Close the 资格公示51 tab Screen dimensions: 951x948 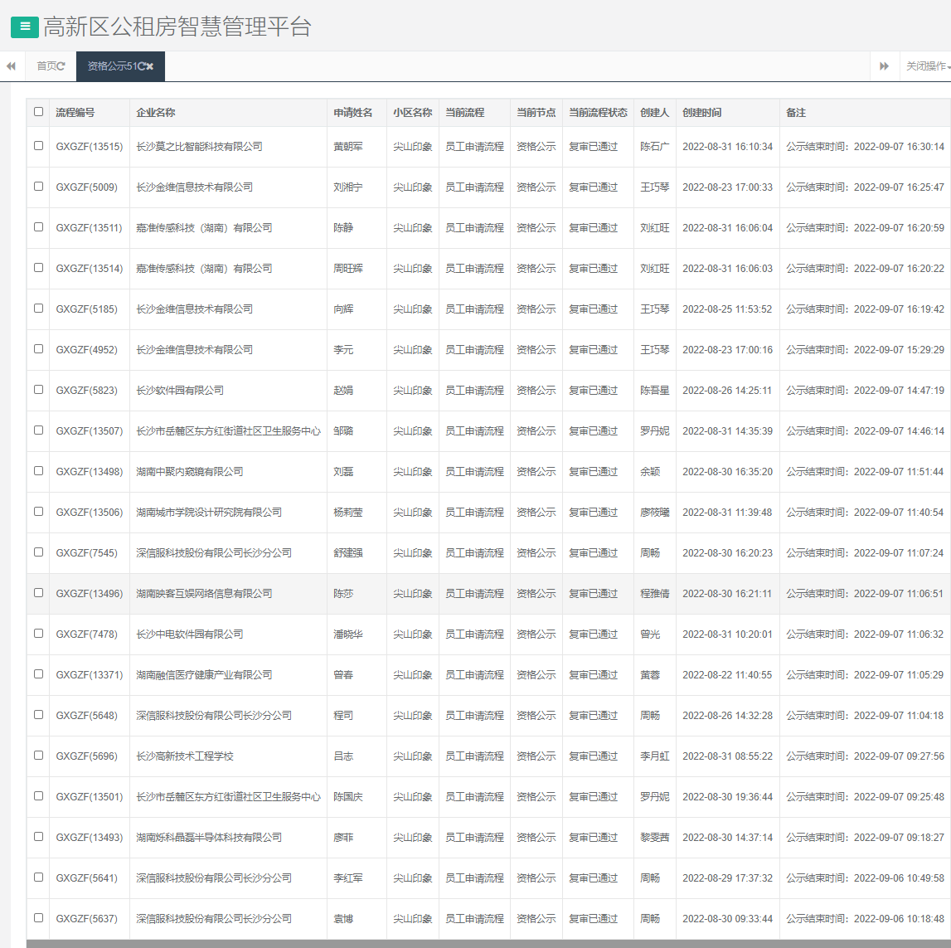pyautogui.click(x=150, y=66)
